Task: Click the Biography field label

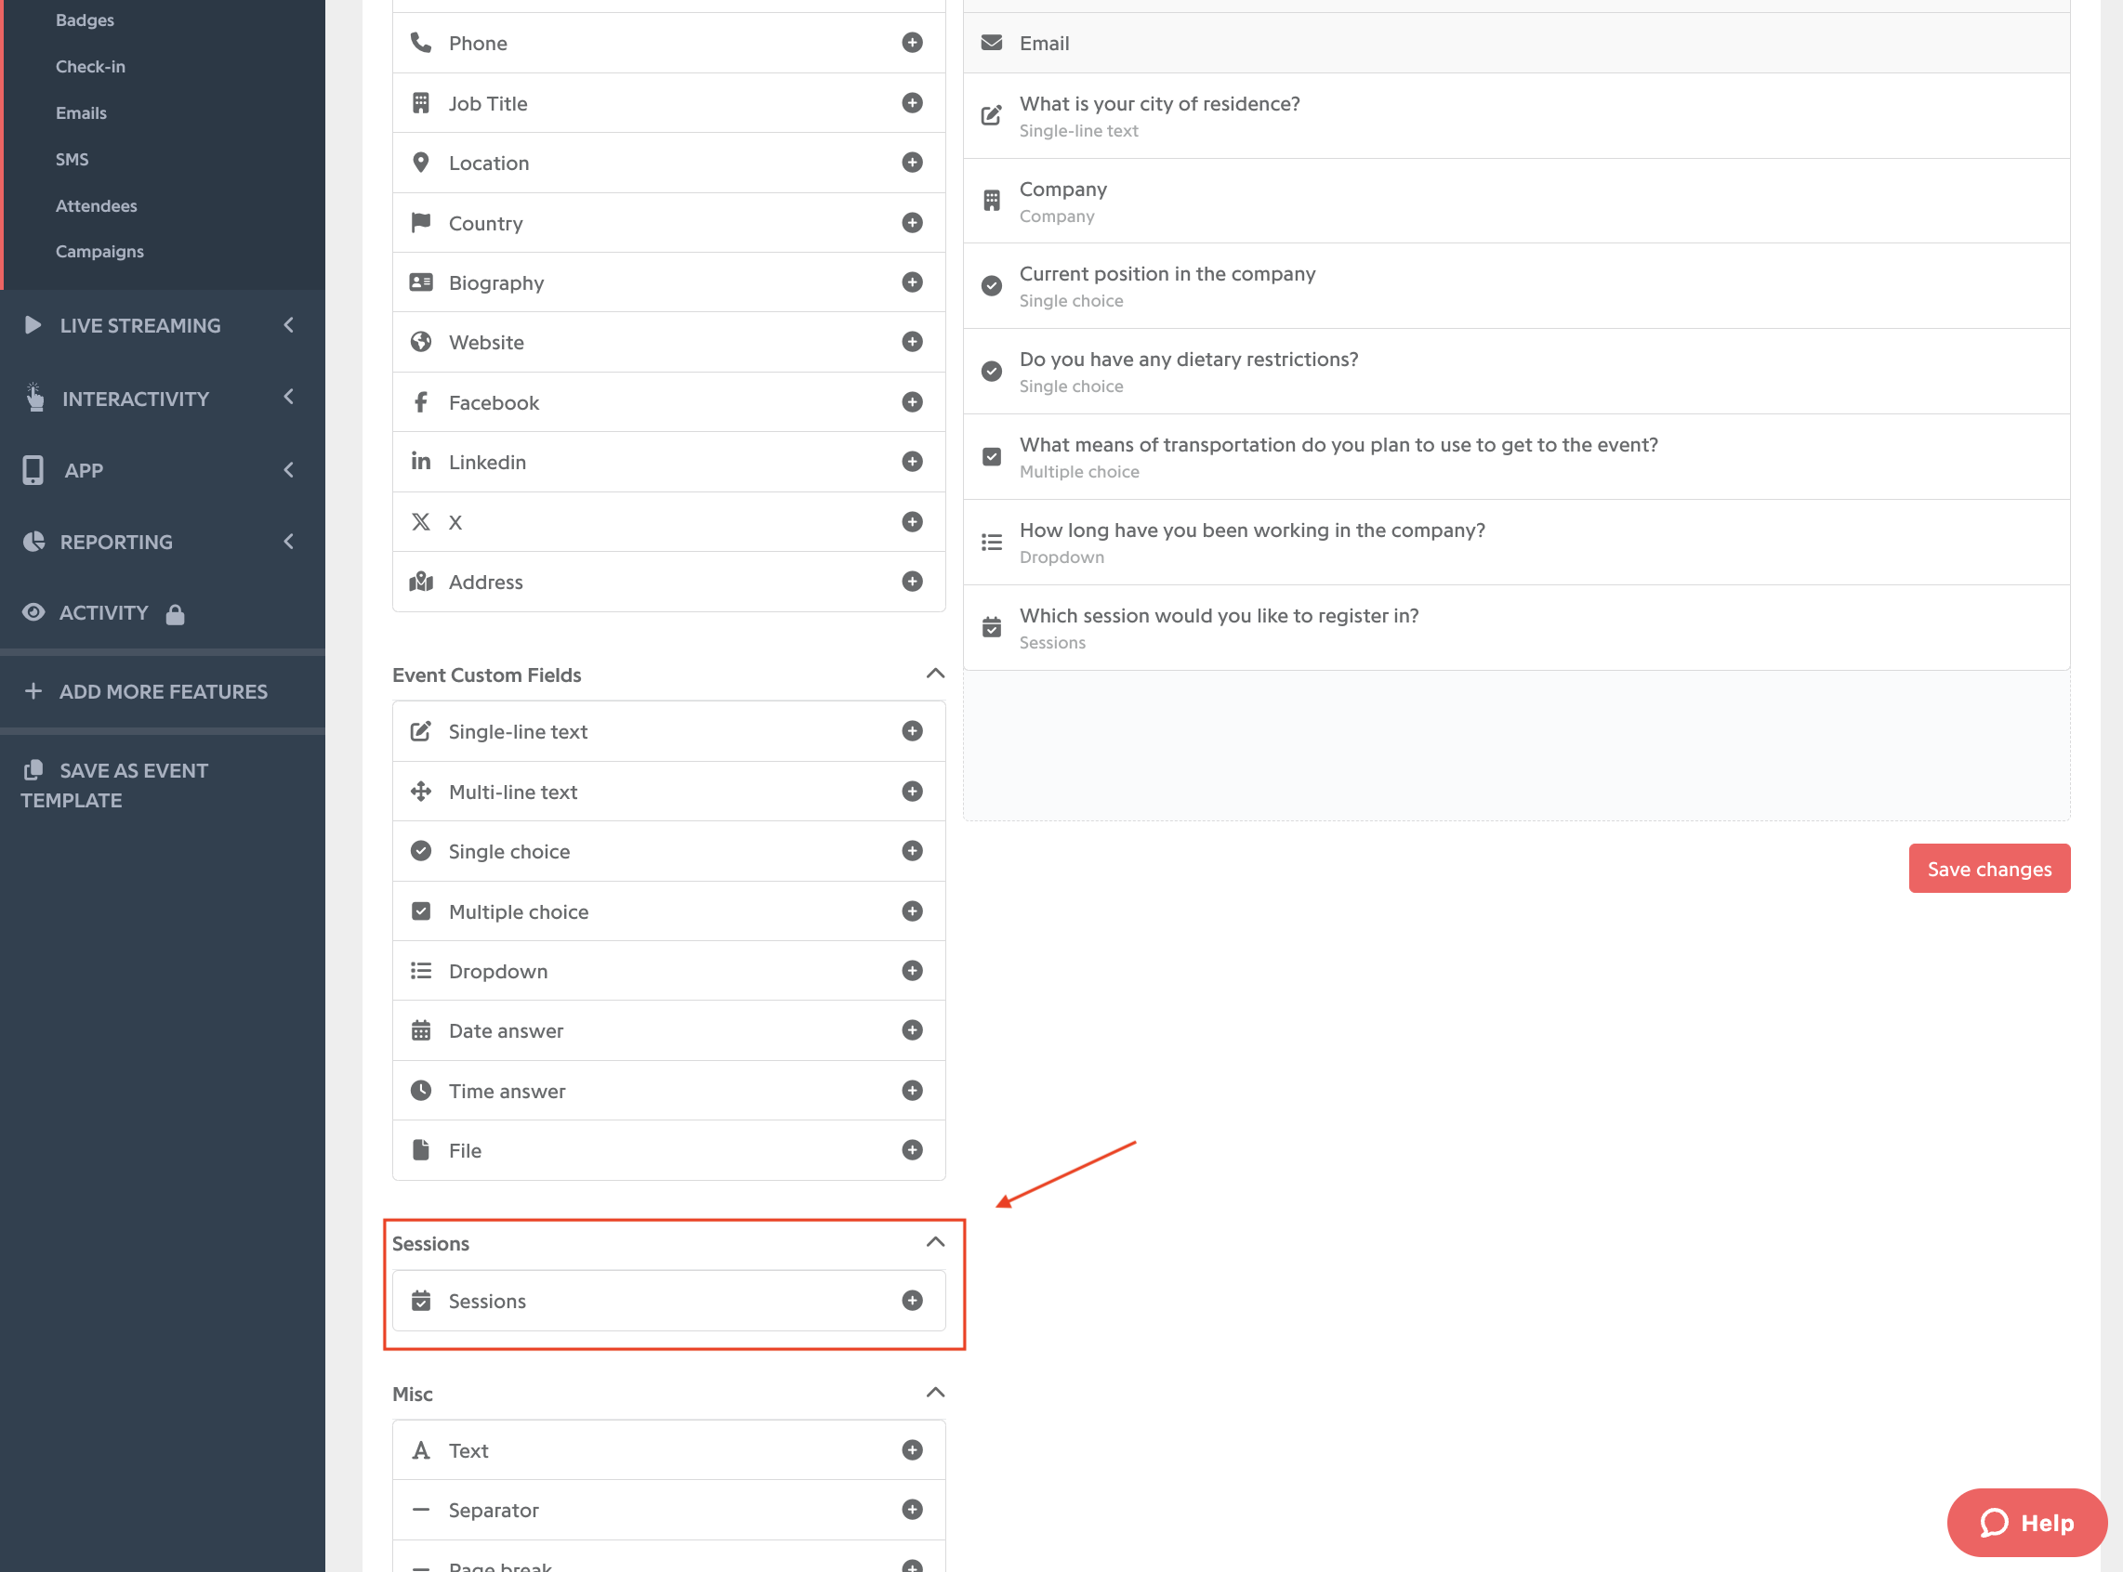Action: [496, 283]
